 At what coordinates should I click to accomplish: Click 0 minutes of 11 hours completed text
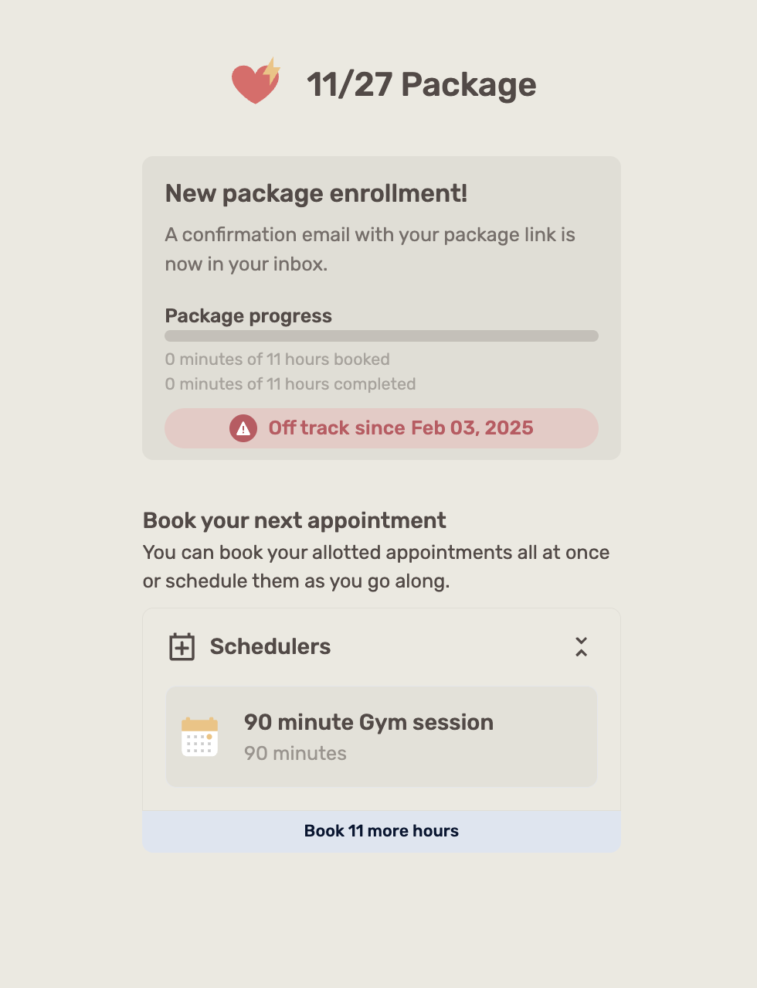pyautogui.click(x=290, y=384)
